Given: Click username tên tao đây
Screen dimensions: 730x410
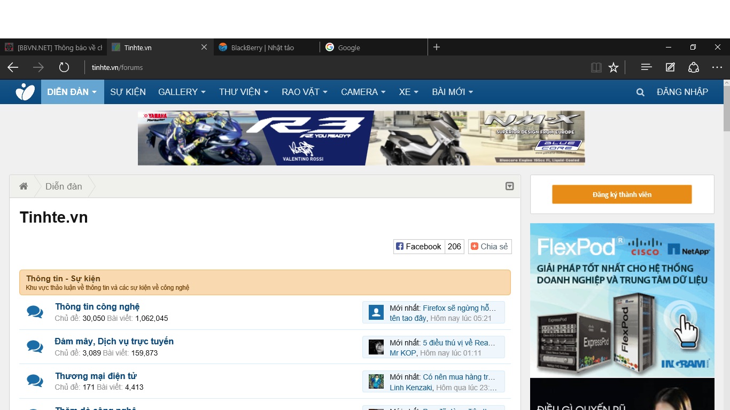Looking at the screenshot, I should click(408, 318).
